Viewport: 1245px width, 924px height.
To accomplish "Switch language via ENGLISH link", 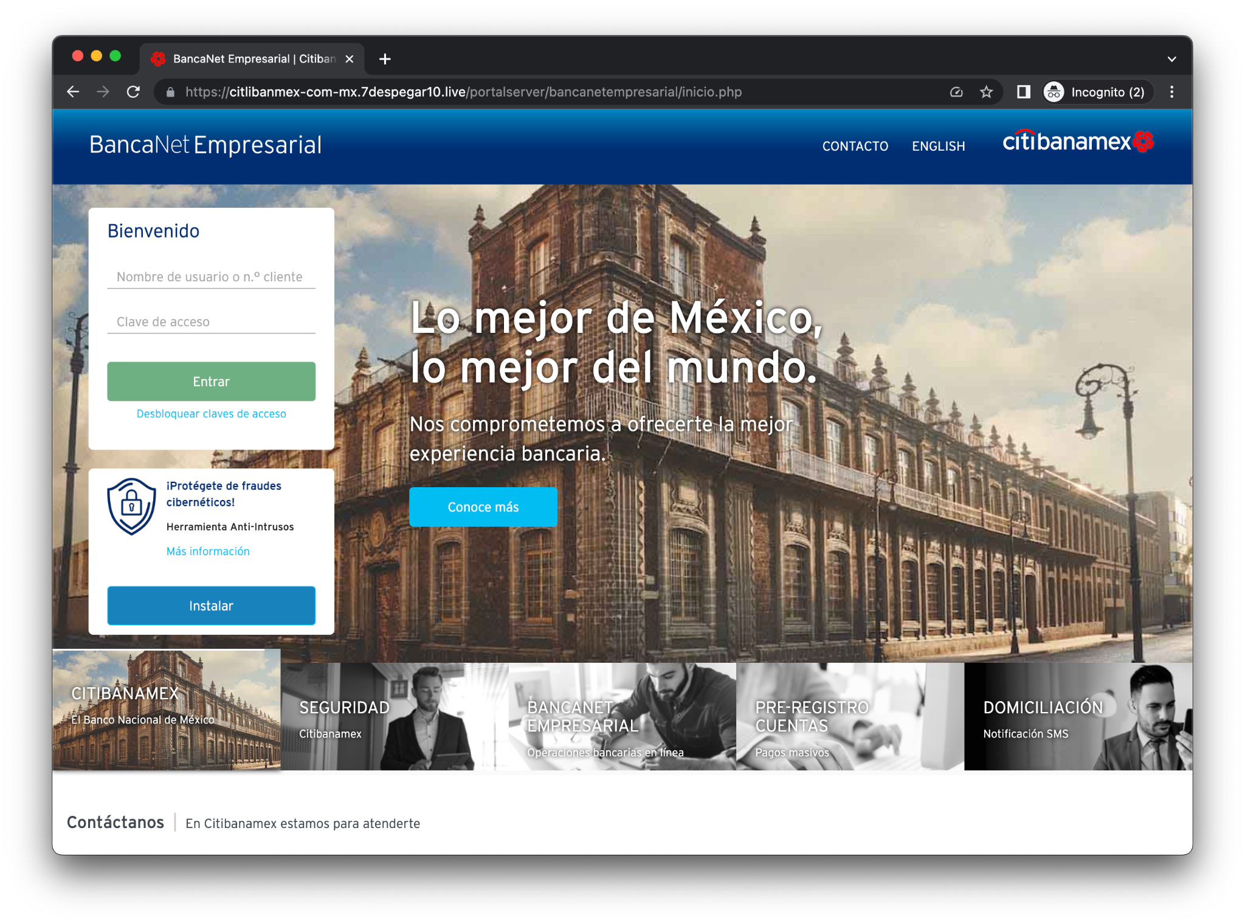I will coord(938,146).
